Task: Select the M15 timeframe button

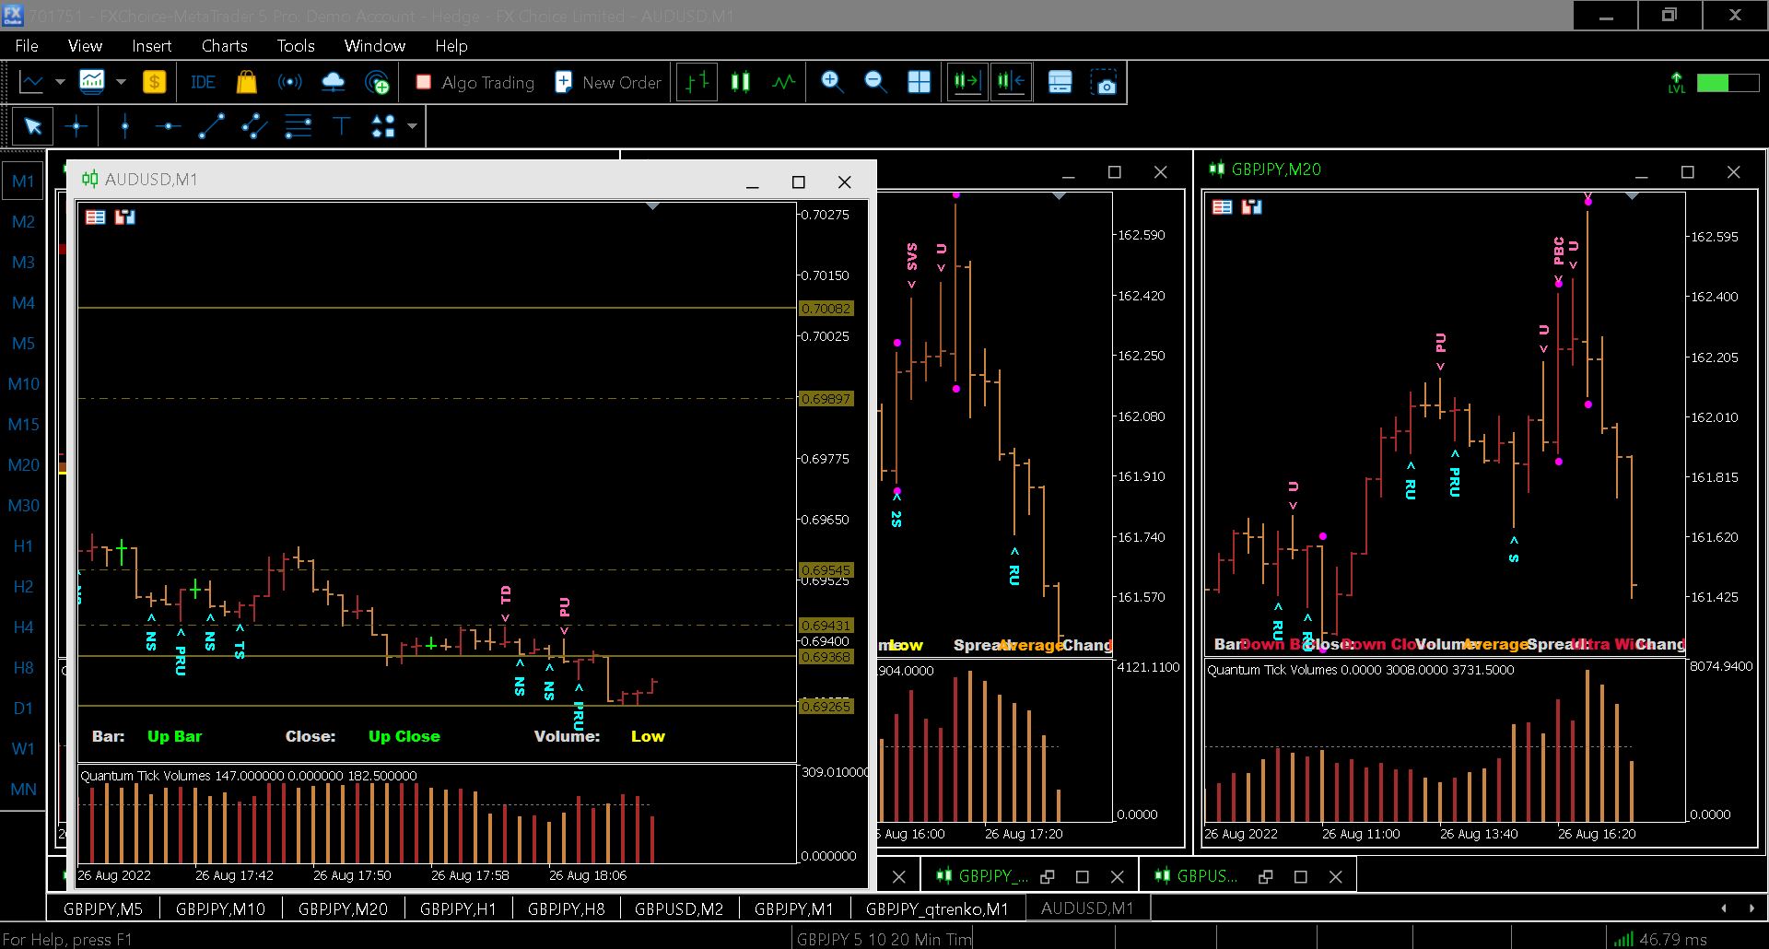Action: pos(23,425)
